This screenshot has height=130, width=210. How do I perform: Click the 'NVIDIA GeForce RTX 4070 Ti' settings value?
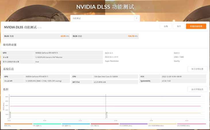coord(47,53)
